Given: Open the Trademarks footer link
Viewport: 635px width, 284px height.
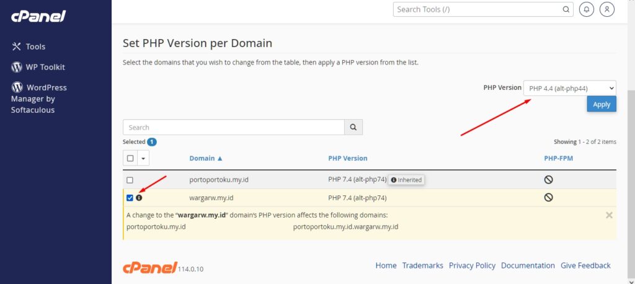Looking at the screenshot, I should [x=423, y=265].
